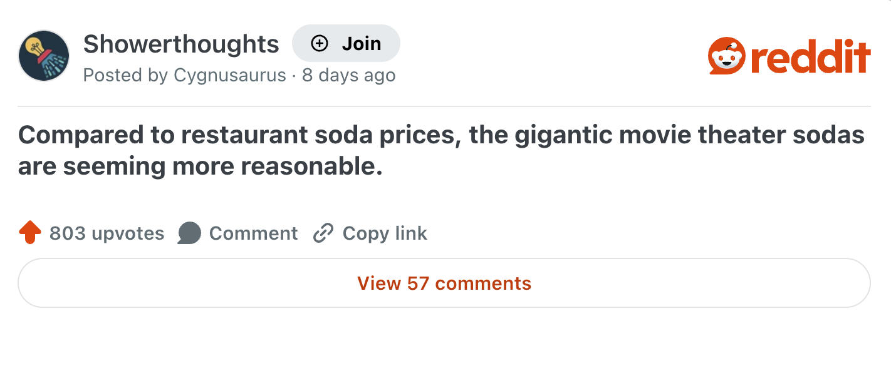
Task: Click the chain-link icon next to Copy link
Action: (x=323, y=232)
